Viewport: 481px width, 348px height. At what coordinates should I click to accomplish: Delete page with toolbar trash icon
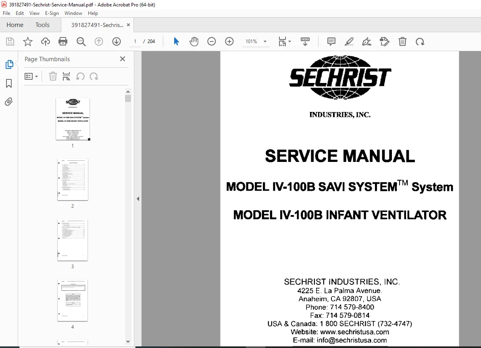point(402,41)
